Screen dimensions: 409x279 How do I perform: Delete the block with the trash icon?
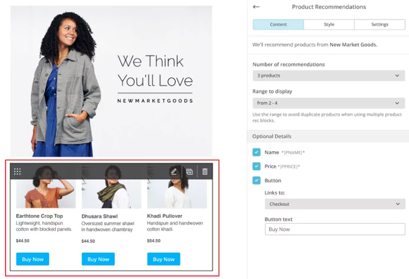[x=205, y=172]
